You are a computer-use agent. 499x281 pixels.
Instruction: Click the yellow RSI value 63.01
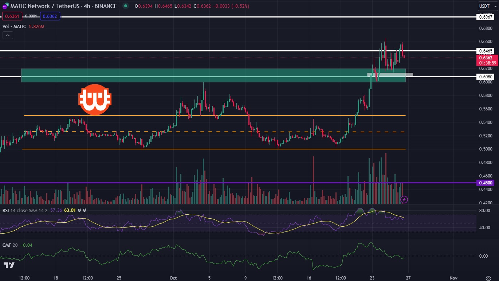coord(70,210)
